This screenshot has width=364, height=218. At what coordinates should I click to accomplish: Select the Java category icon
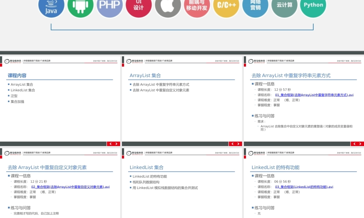51,7
